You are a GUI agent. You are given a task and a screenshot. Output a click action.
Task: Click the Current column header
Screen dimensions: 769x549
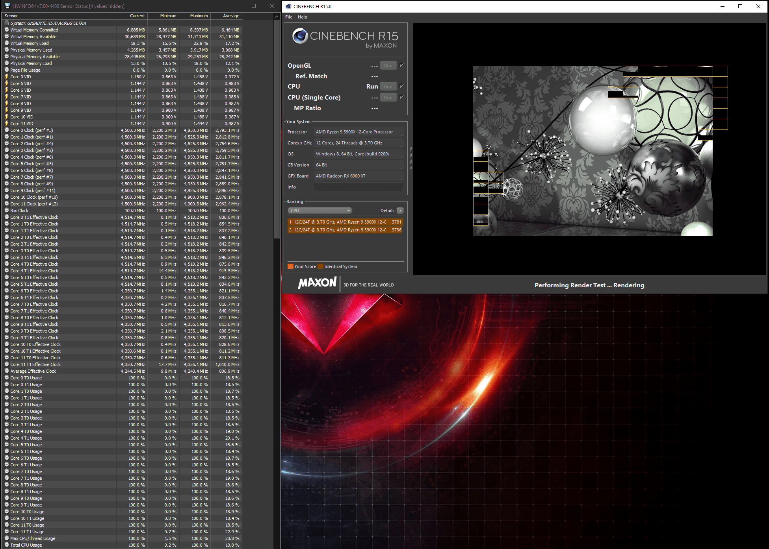[132, 16]
